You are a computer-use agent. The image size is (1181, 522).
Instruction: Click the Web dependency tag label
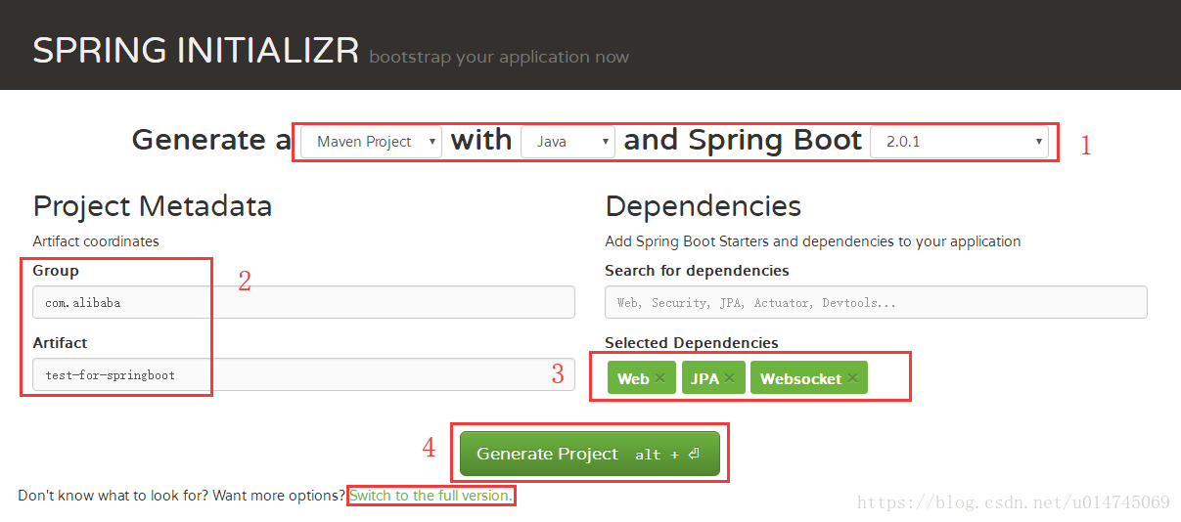click(x=633, y=378)
